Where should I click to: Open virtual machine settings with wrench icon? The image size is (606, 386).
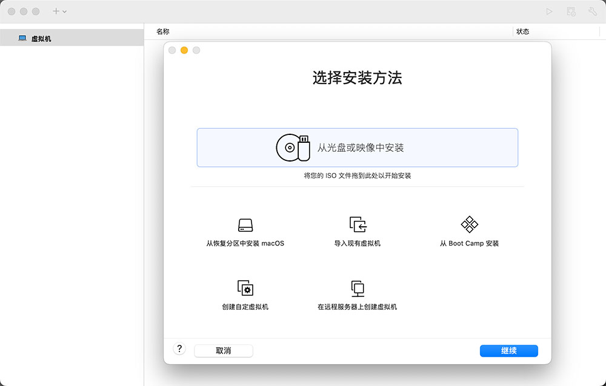tap(592, 11)
